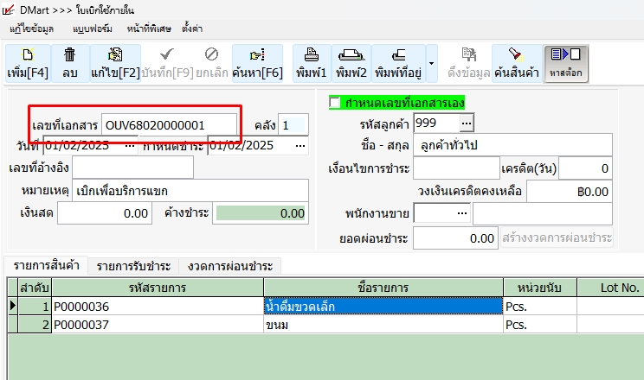Screen dimensions: 644x380
Task: Open the แบบฟอร์ม menu
Action: coord(93,28)
